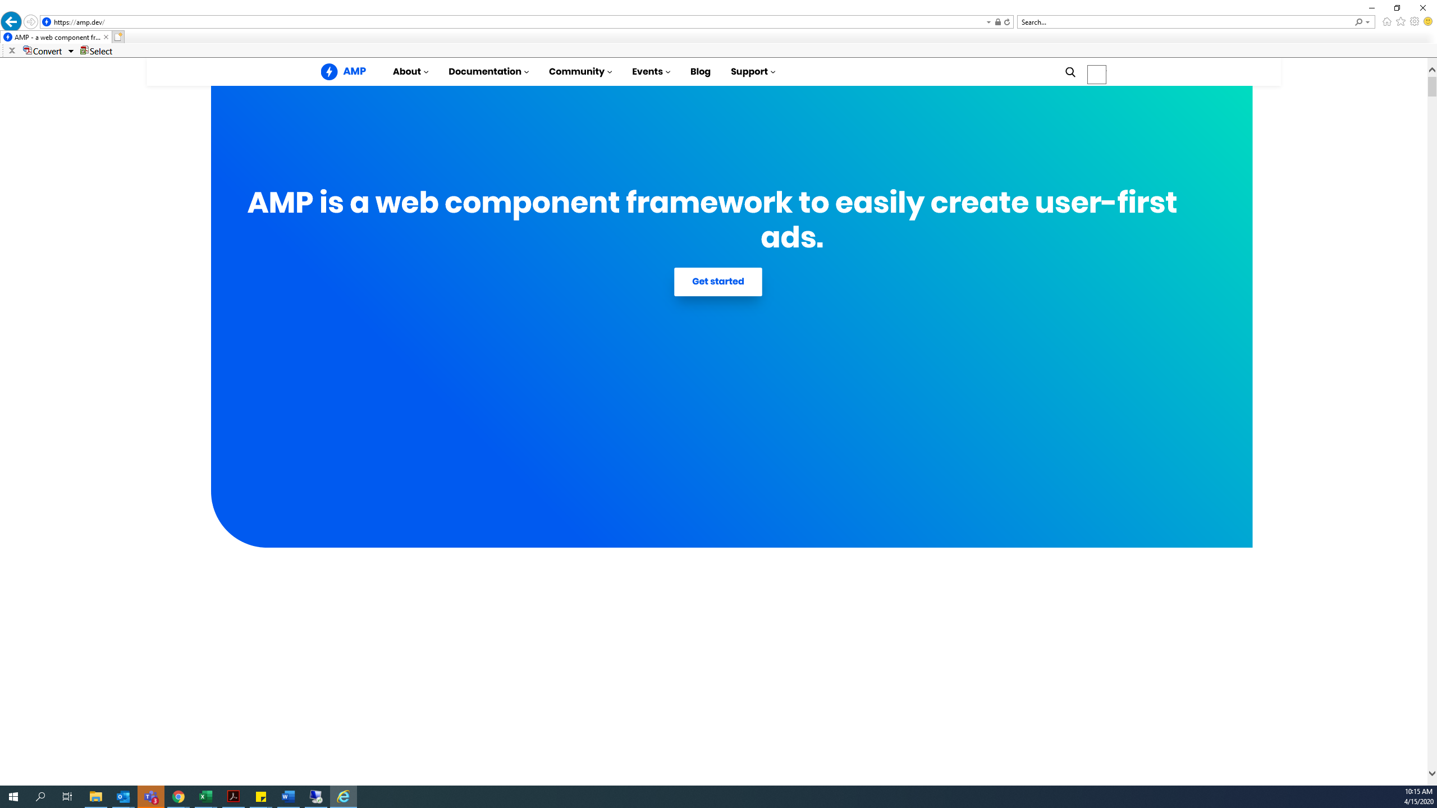Open Excel from the taskbar
The width and height of the screenshot is (1437, 808).
tap(206, 797)
